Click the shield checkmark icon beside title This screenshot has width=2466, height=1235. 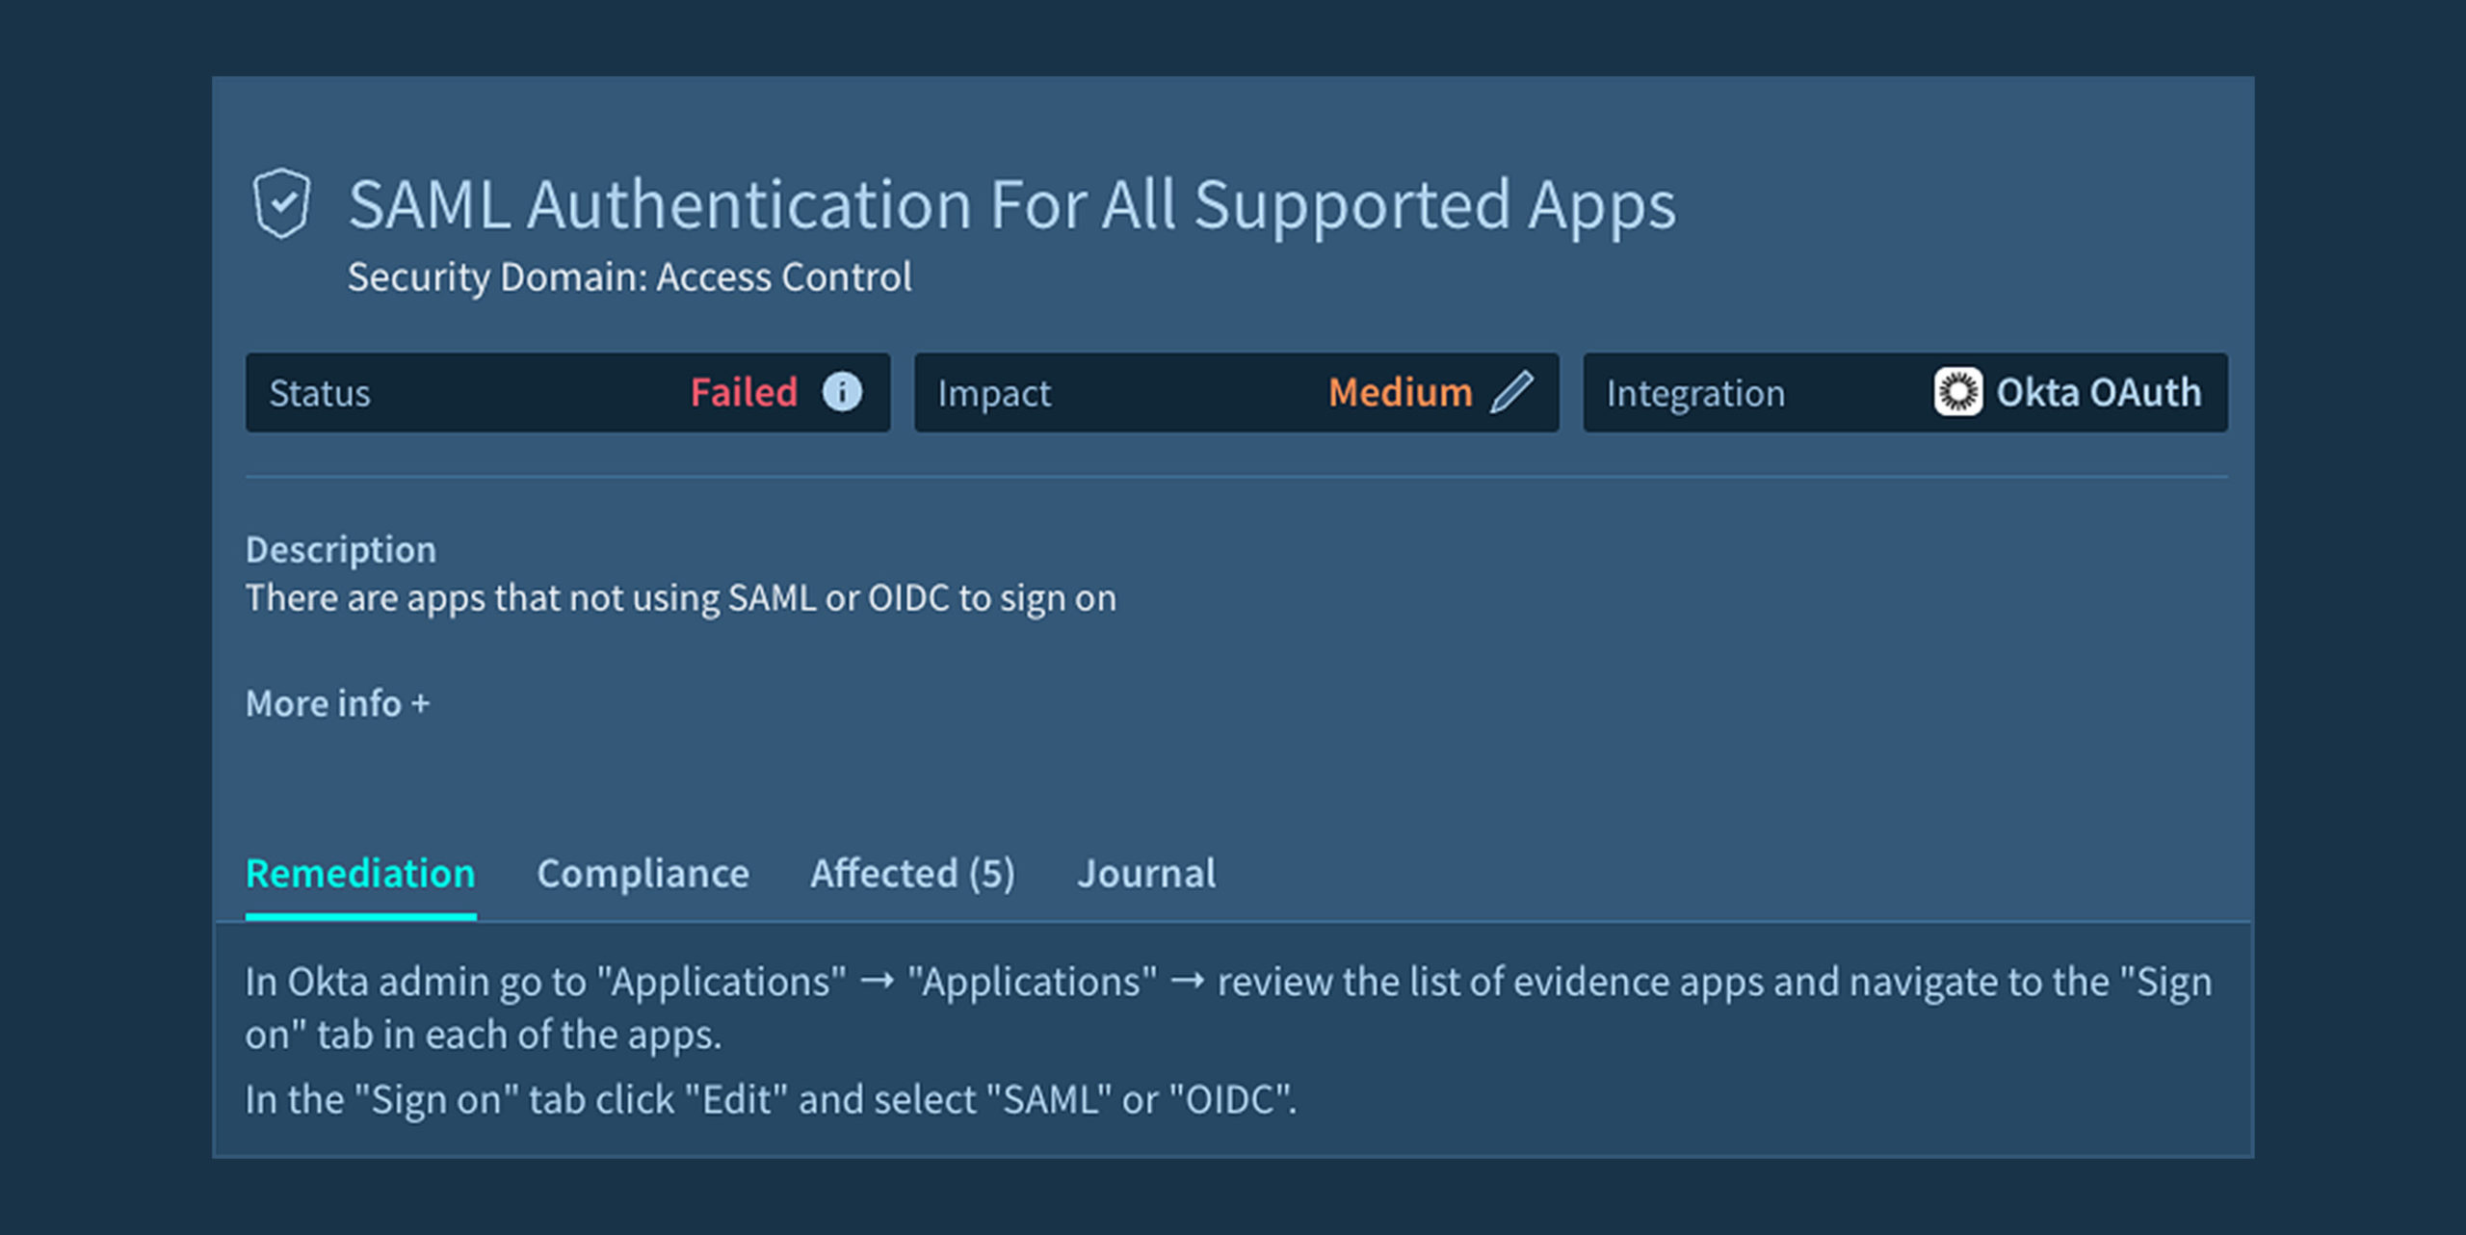[281, 203]
